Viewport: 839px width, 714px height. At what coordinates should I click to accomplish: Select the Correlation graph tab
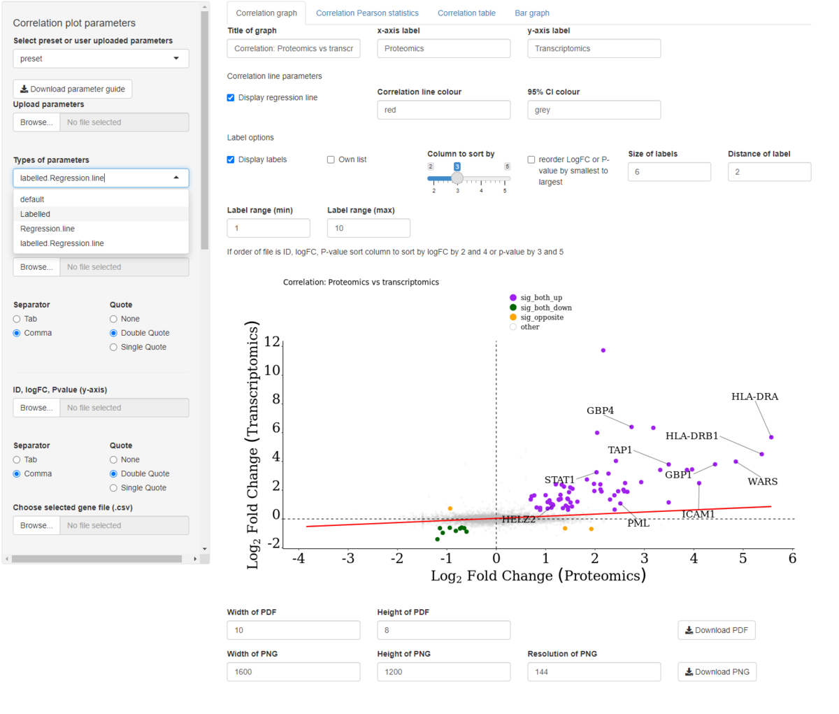266,13
